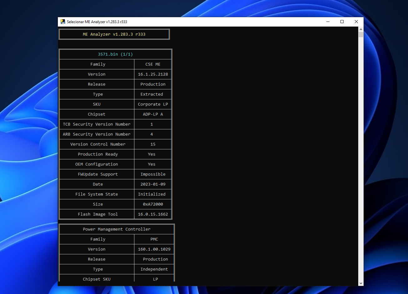Click the ARB Security Version value 4
408x294 pixels.
152,134
